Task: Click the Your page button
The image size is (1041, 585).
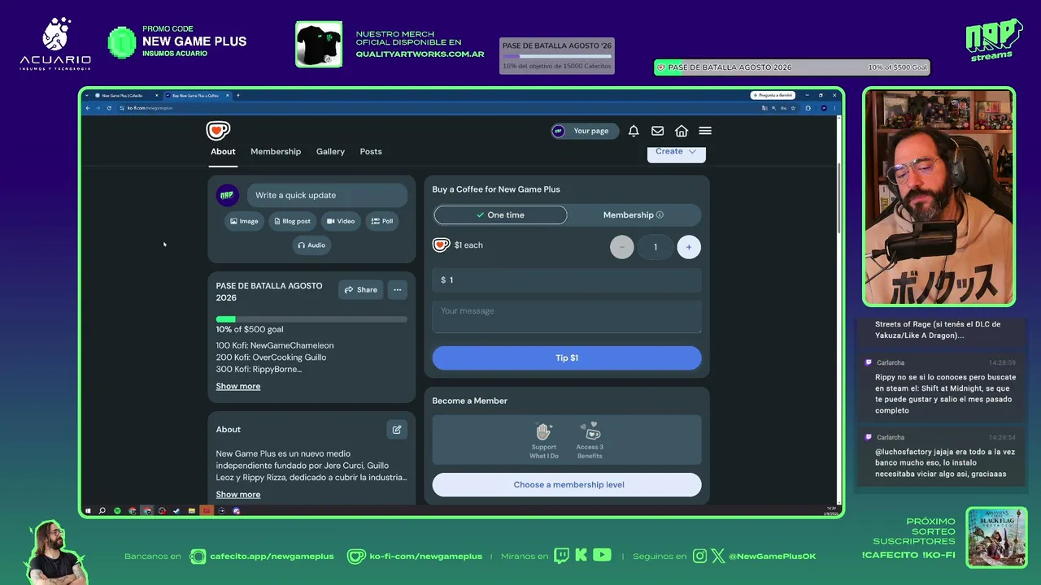Action: (585, 131)
